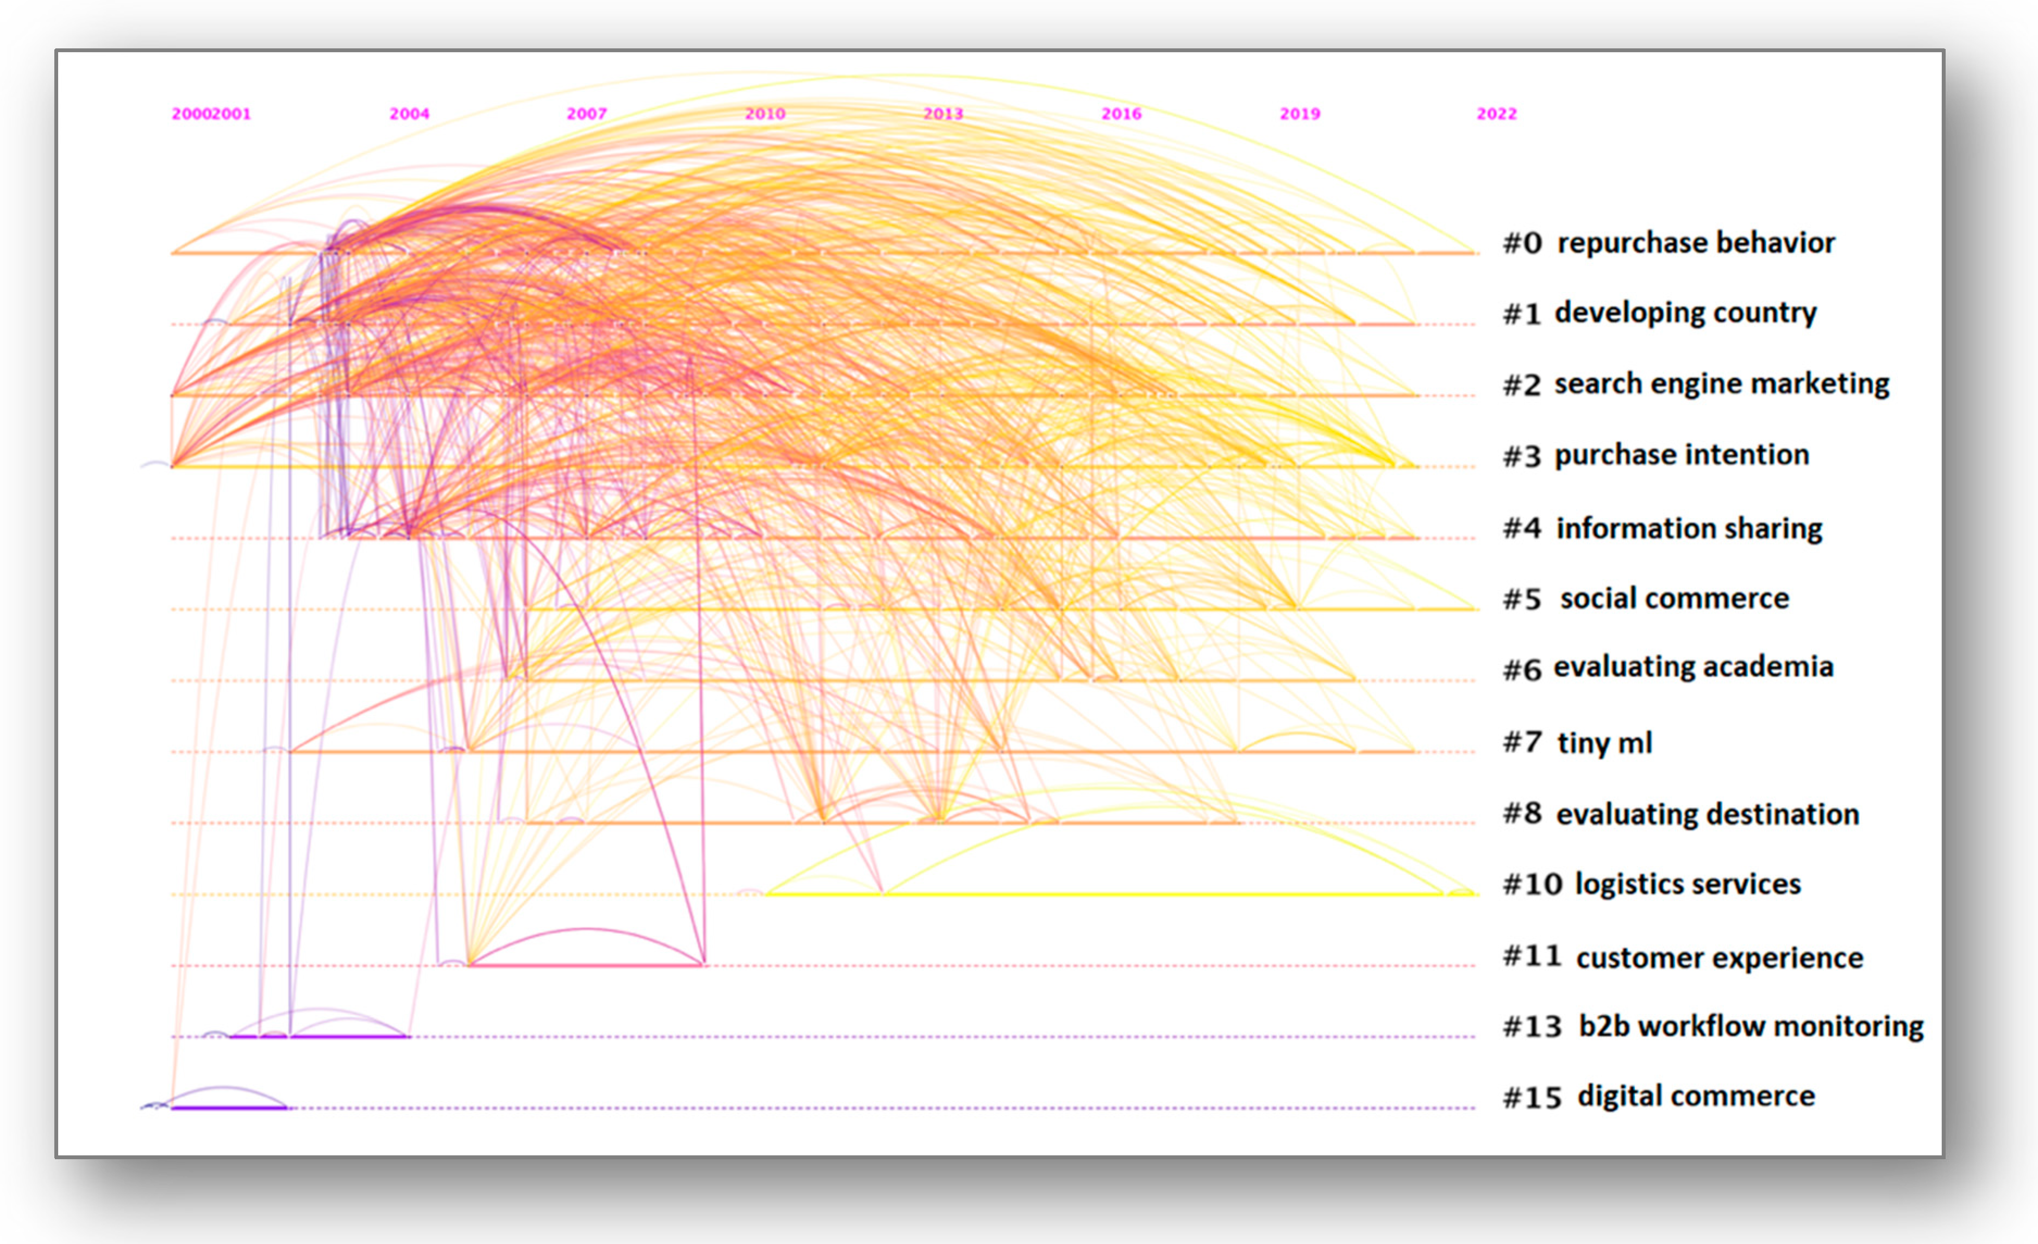
Task: Click the #2 search engine marketing label
Action: 1696,385
